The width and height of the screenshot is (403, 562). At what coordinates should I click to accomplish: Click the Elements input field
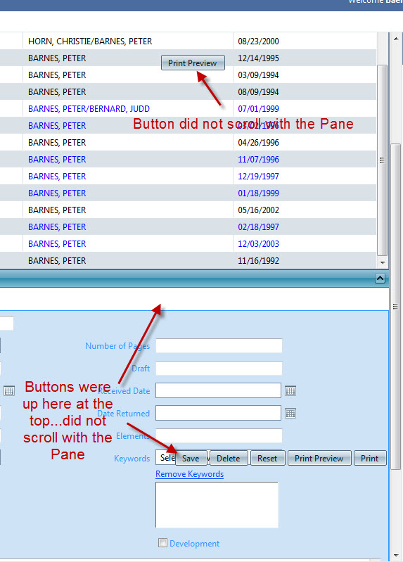[219, 435]
